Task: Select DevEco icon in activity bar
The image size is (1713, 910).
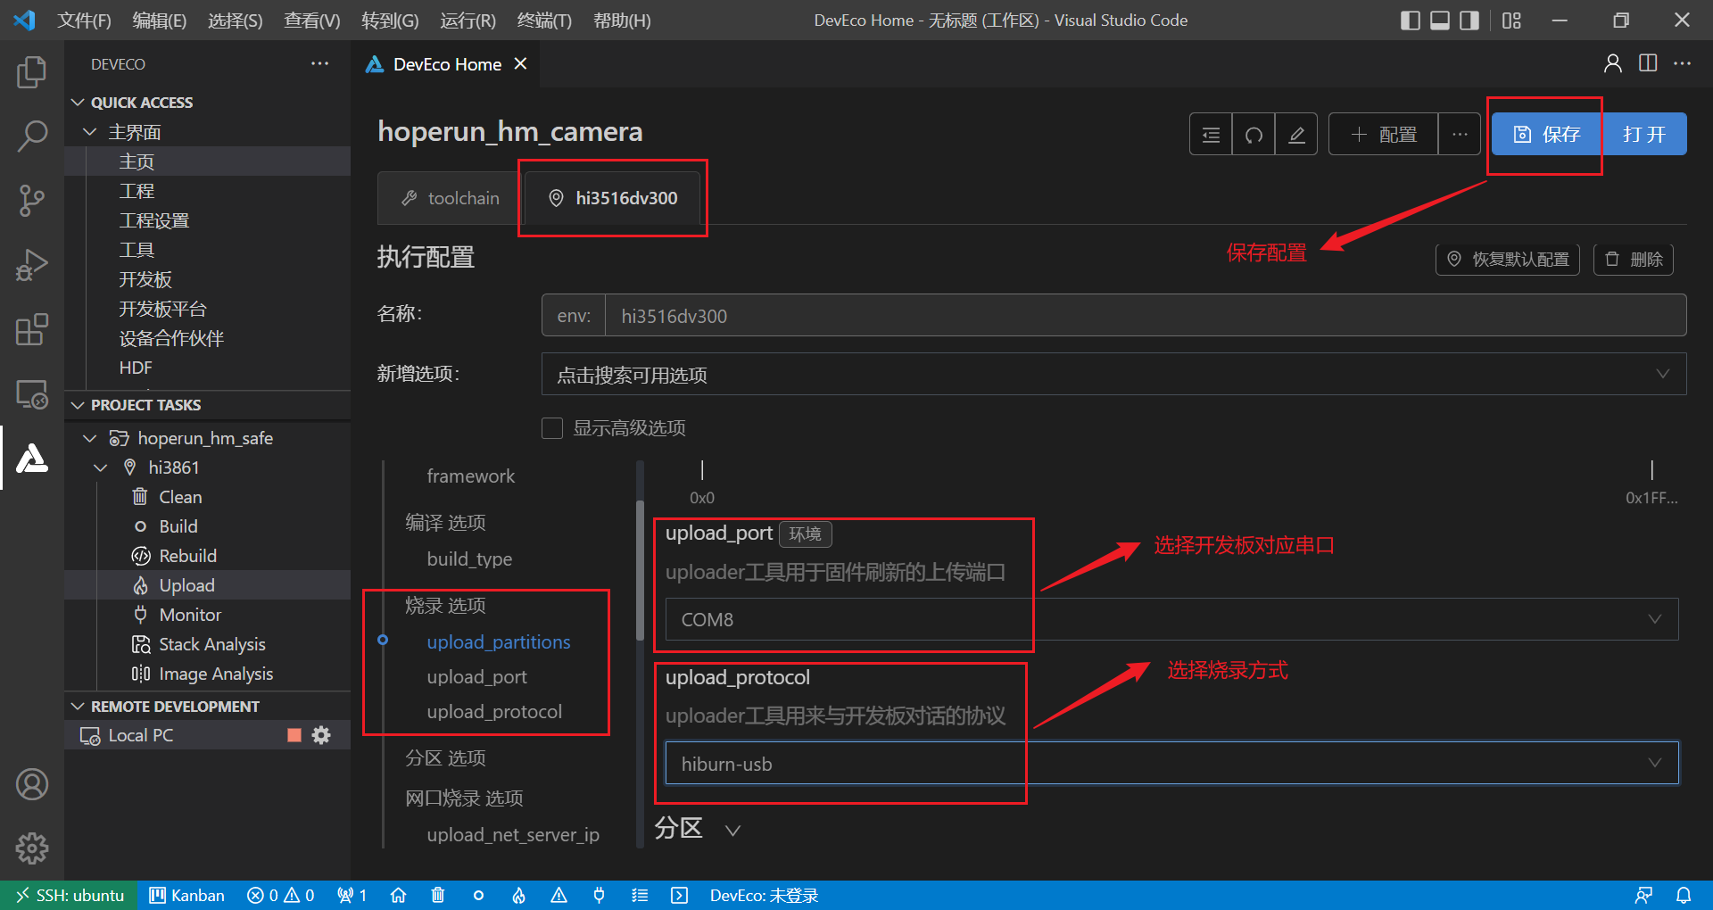Action: point(32,458)
